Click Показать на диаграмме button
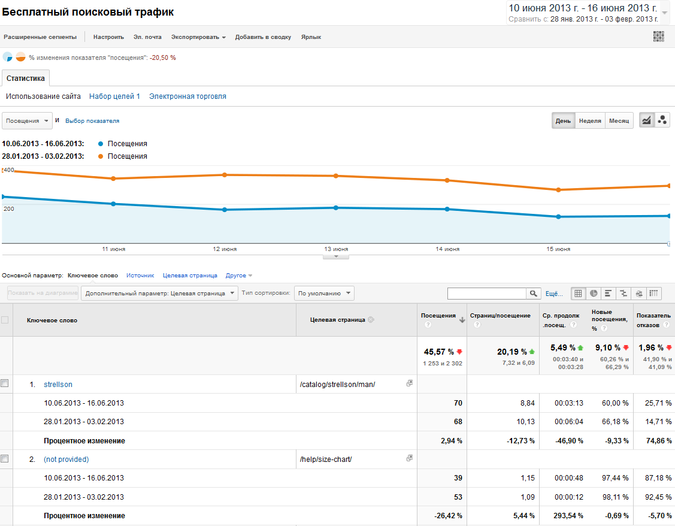 click(43, 293)
